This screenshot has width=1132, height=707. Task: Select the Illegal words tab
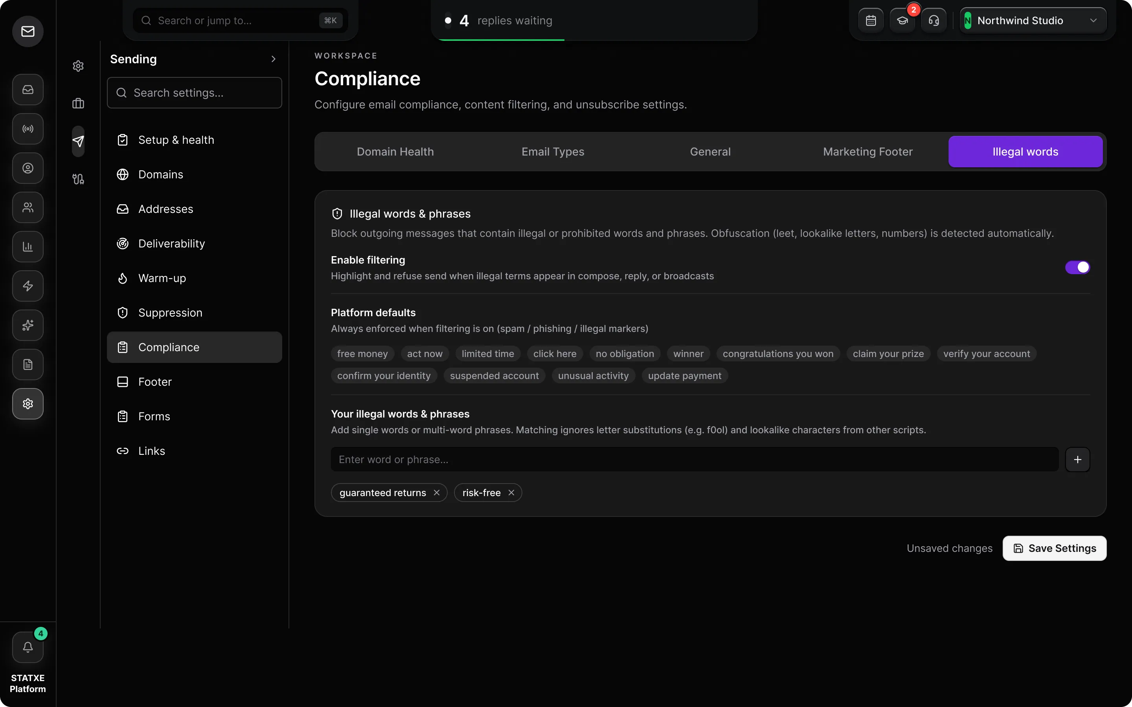pyautogui.click(x=1025, y=152)
